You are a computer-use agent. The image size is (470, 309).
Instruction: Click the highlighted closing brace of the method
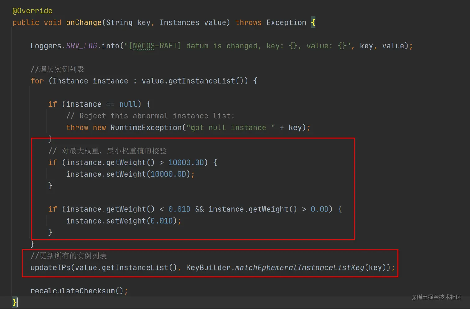click(15, 302)
